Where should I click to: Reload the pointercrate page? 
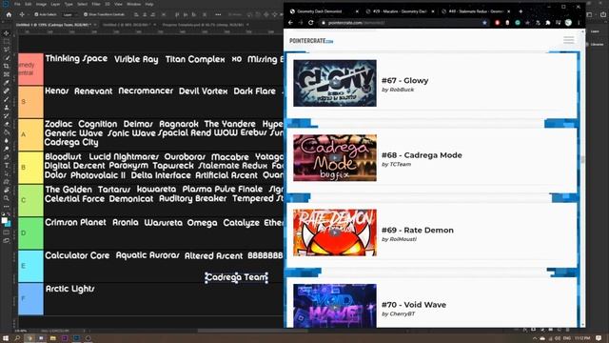click(311, 23)
